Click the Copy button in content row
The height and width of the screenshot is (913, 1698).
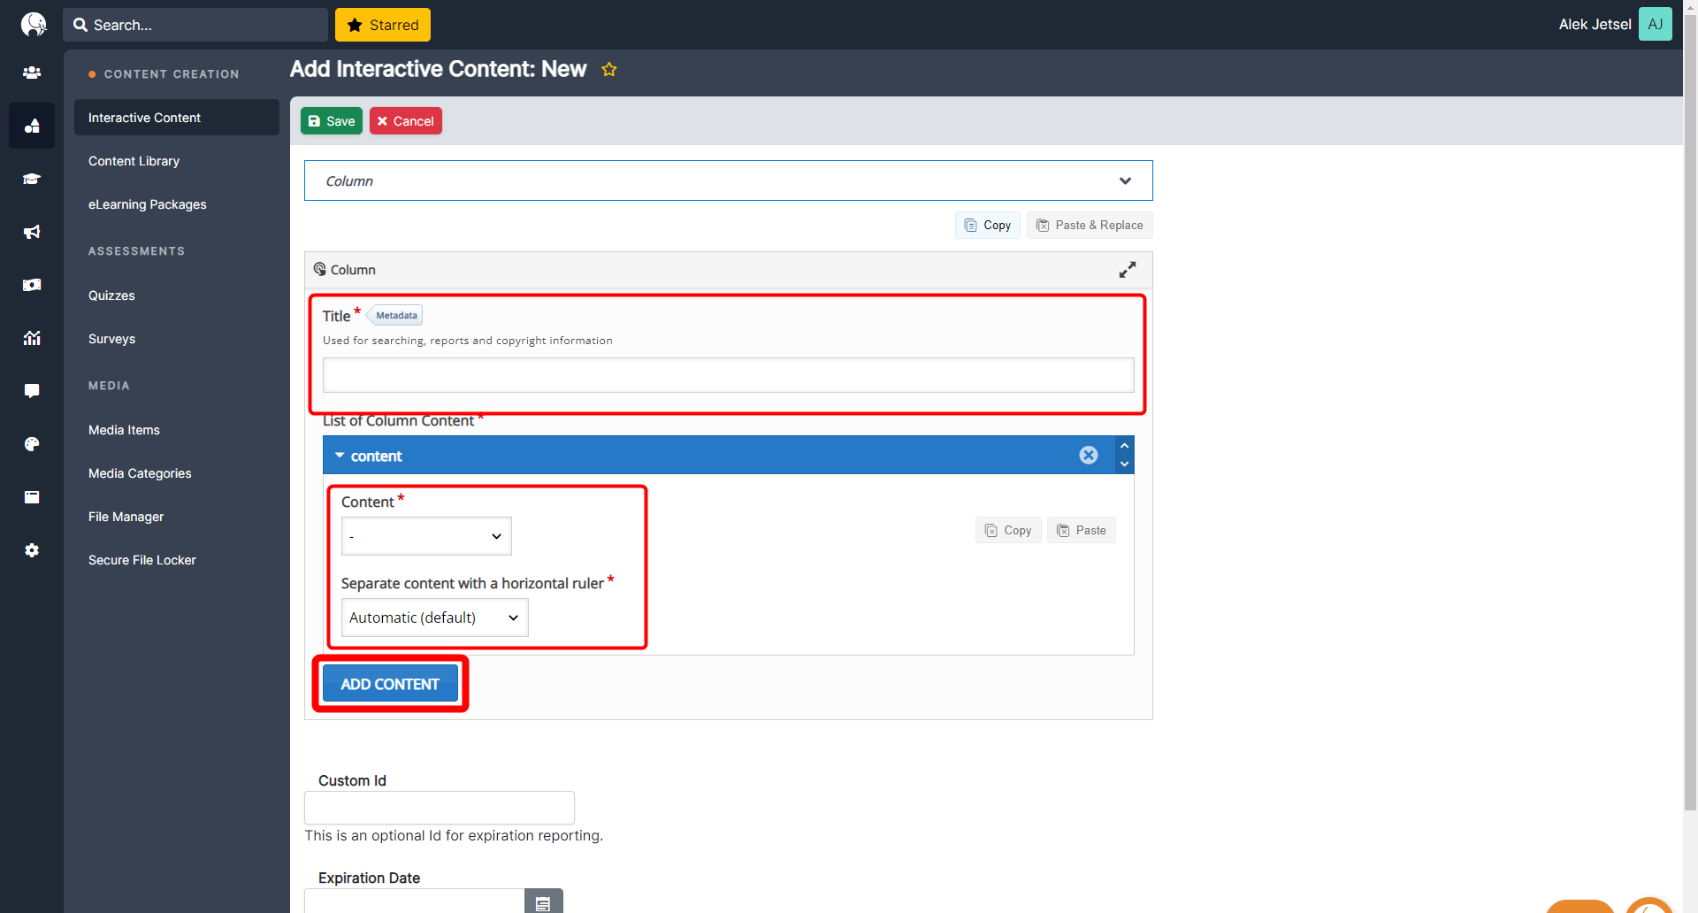click(x=1008, y=530)
